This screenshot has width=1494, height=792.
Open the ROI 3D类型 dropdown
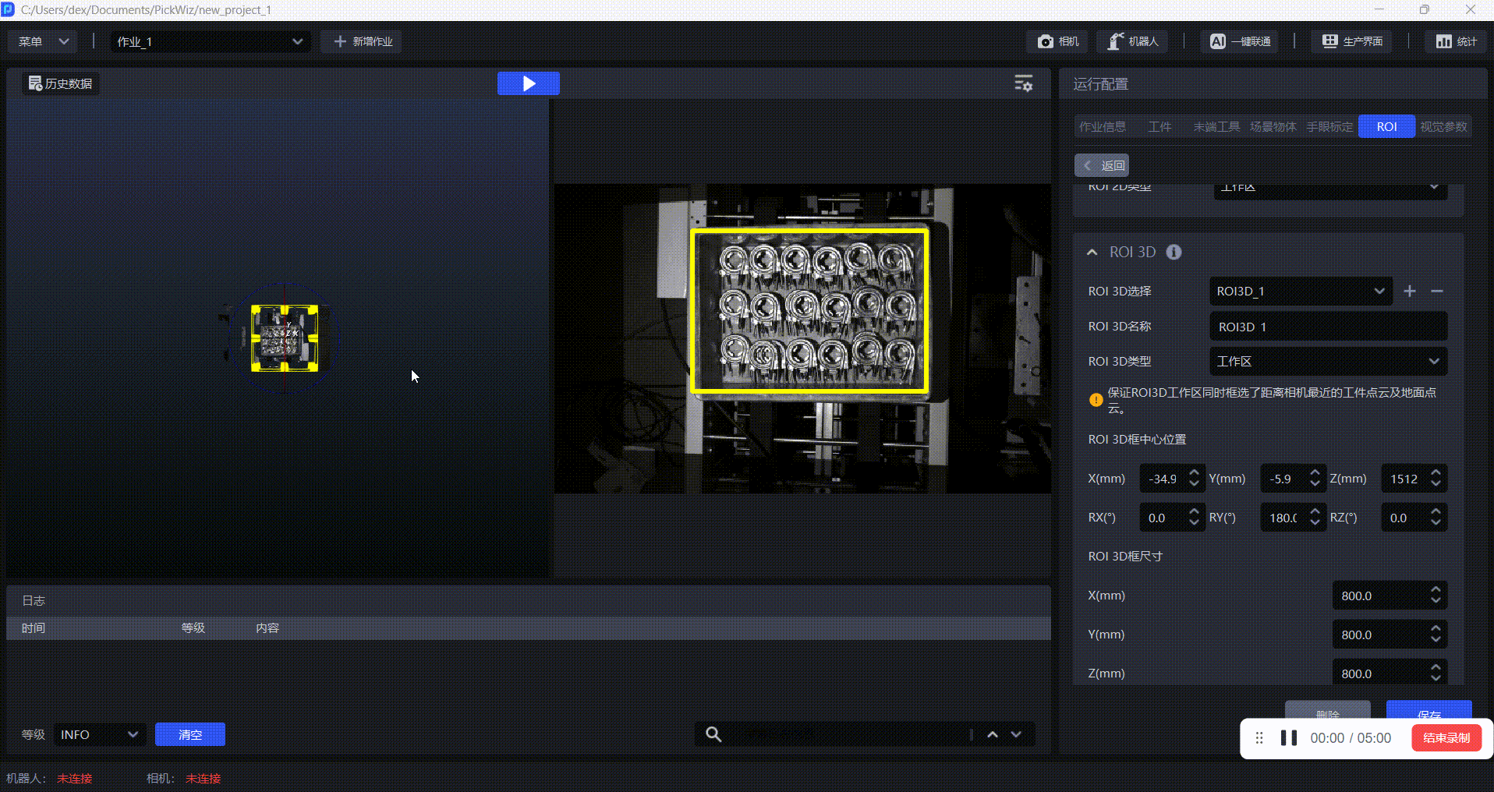tap(1328, 361)
